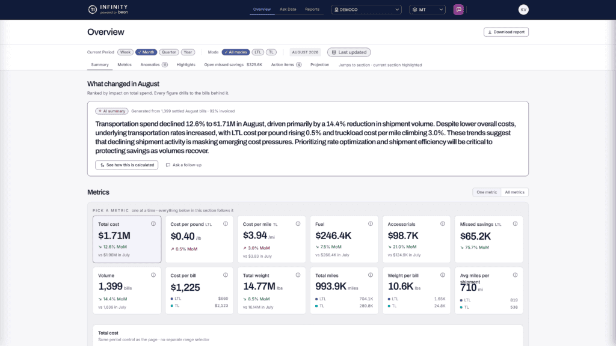Jump to the Action items section
This screenshot has height=346, width=616.
click(286, 65)
